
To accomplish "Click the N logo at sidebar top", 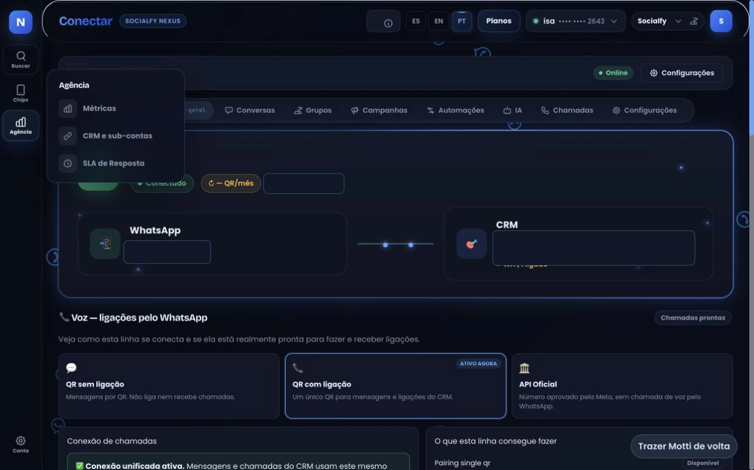I will pyautogui.click(x=21, y=22).
